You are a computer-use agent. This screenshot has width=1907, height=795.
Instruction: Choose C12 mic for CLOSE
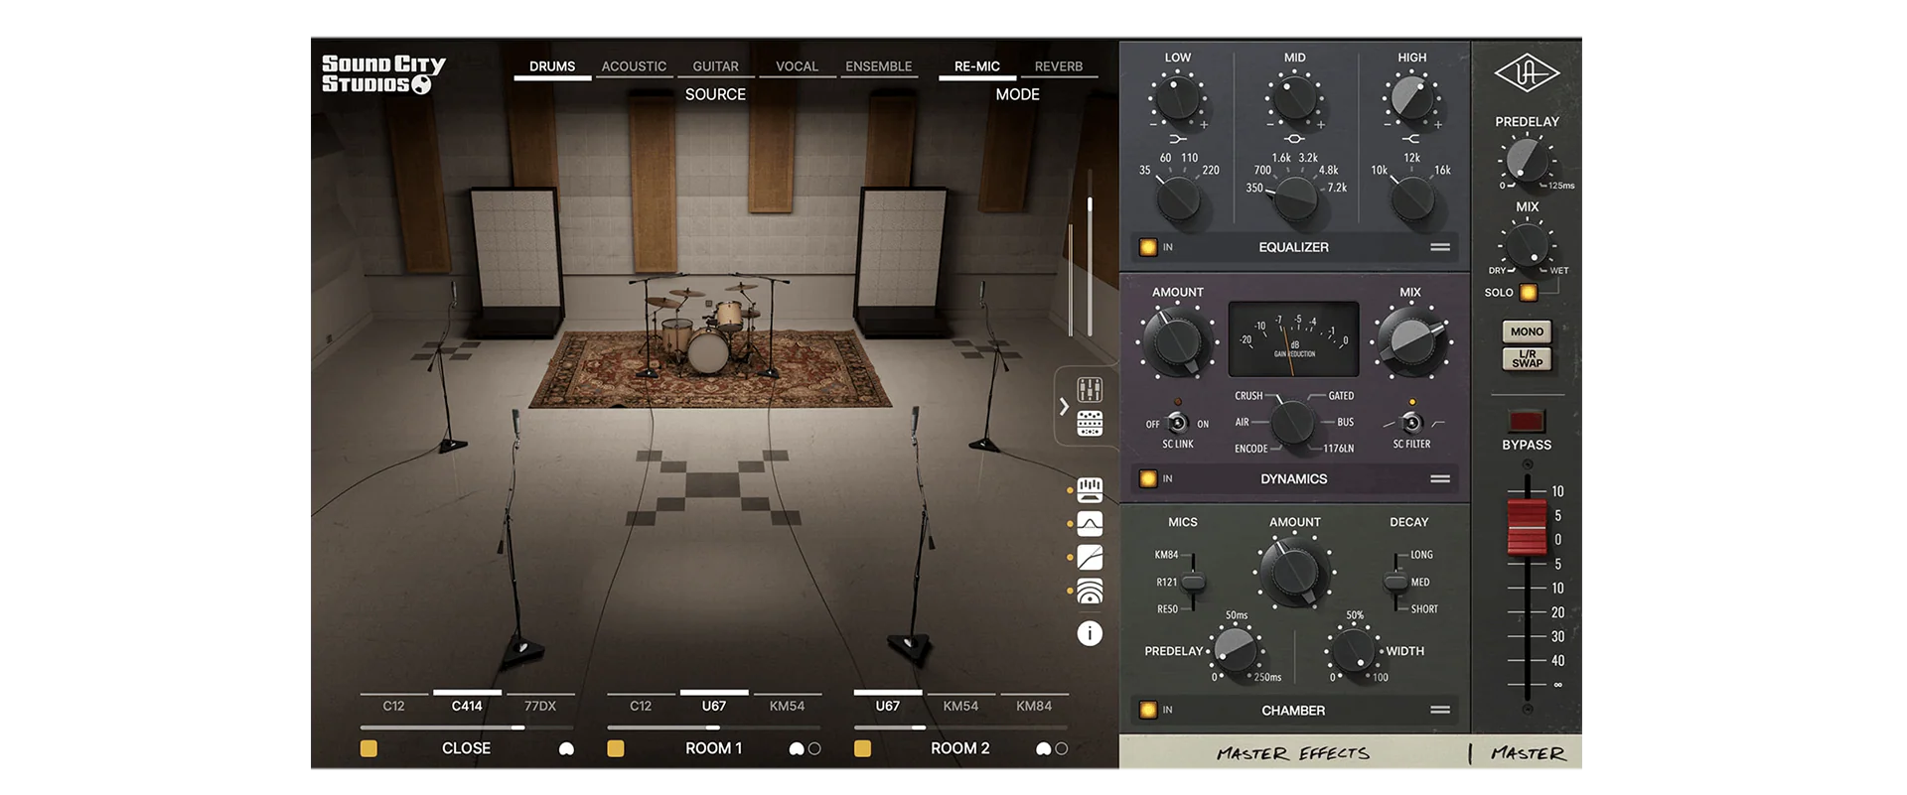[x=393, y=706]
